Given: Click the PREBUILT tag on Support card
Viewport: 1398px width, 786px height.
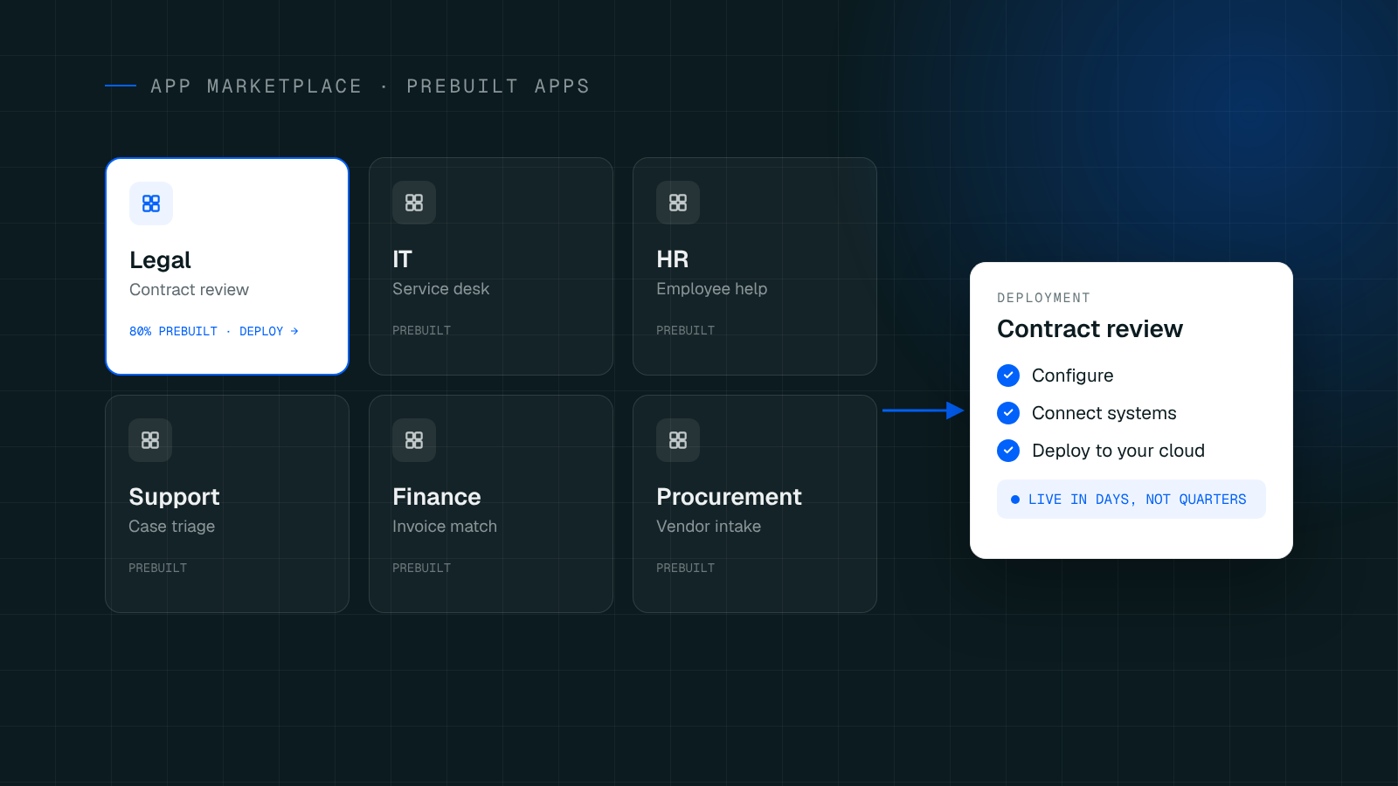Looking at the screenshot, I should tap(158, 568).
